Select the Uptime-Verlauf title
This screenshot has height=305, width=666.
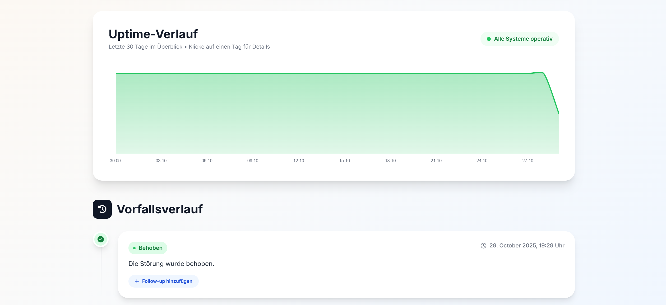pyautogui.click(x=153, y=34)
